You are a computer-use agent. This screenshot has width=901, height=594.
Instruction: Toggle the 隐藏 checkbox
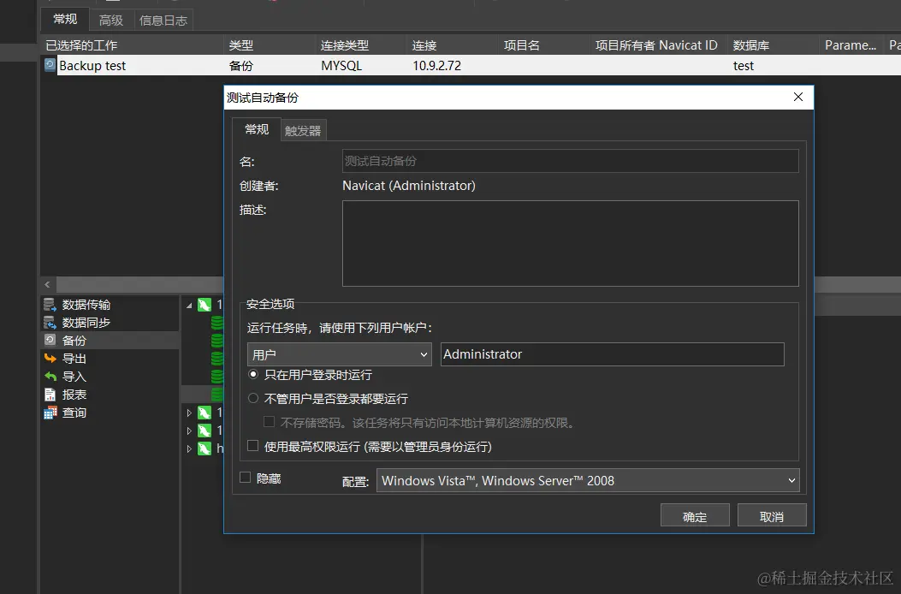click(246, 478)
